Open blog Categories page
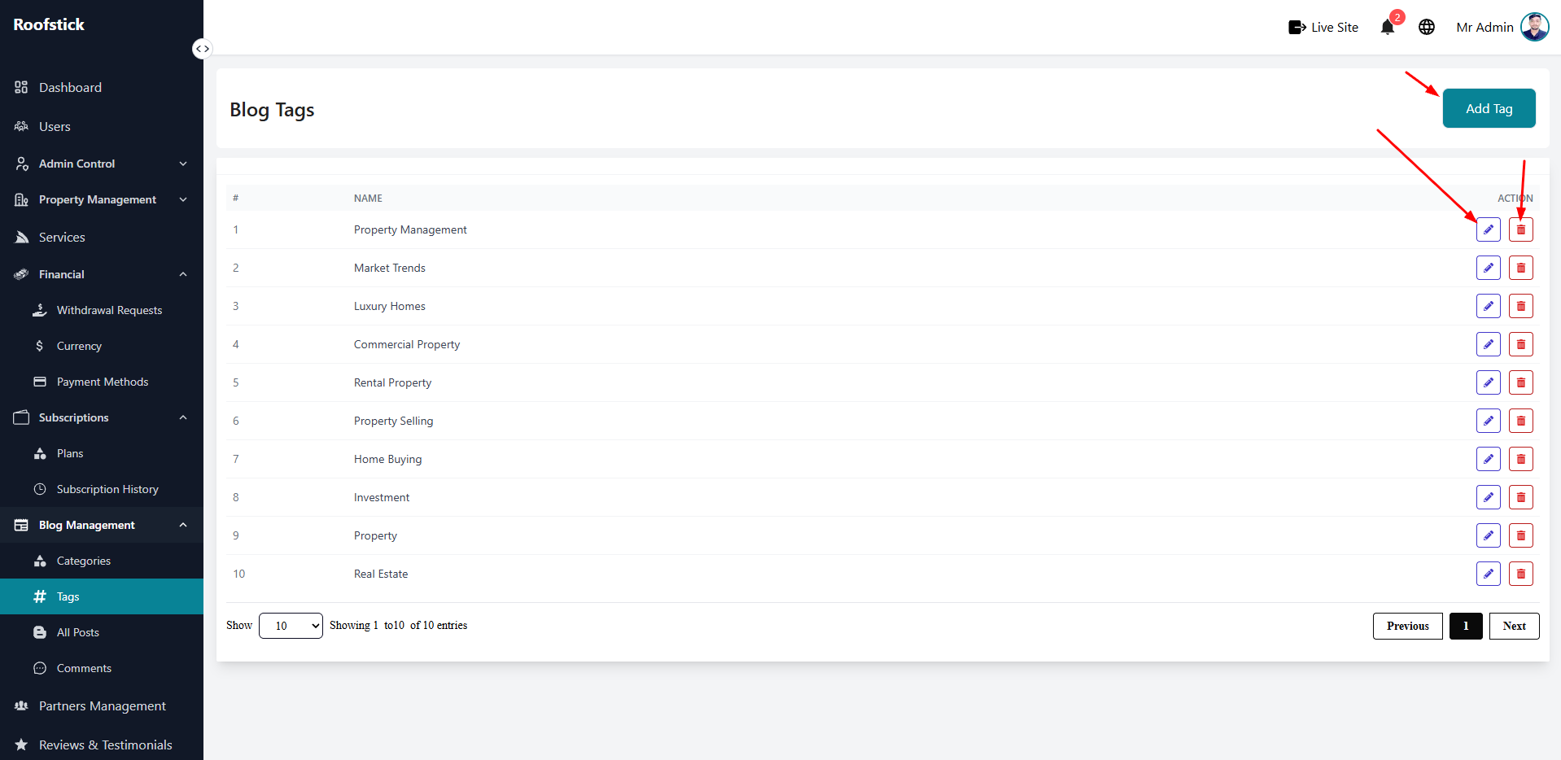 coord(102,561)
